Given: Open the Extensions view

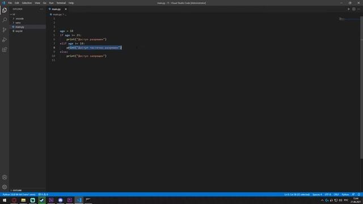Looking at the screenshot, I should (x=5, y=50).
